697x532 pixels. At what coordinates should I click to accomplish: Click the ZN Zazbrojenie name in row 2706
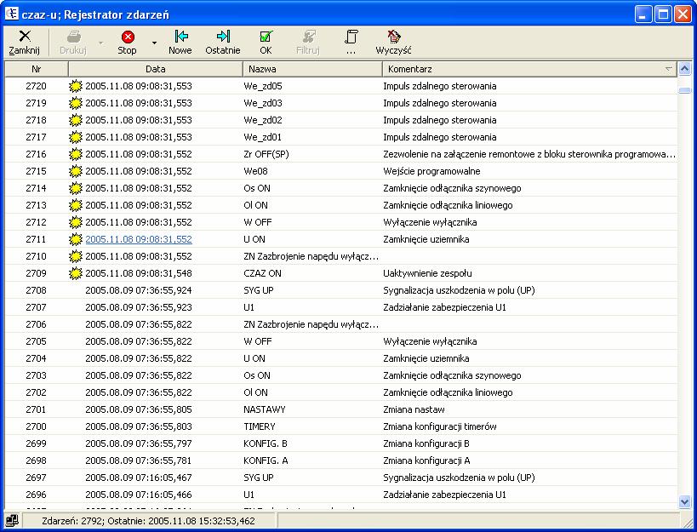coord(311,324)
